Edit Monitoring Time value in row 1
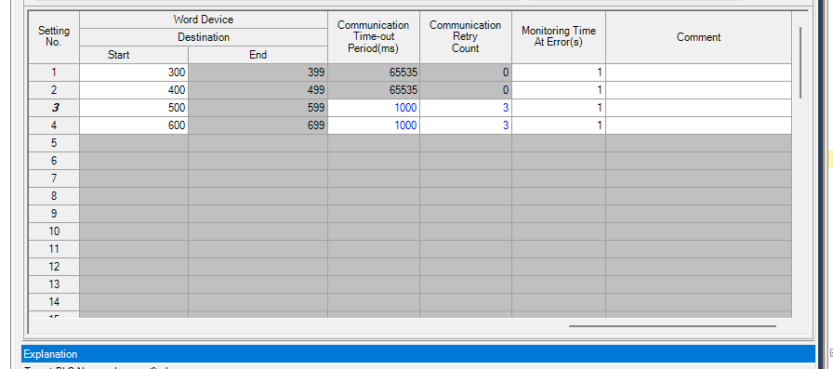This screenshot has width=833, height=369. pos(559,72)
